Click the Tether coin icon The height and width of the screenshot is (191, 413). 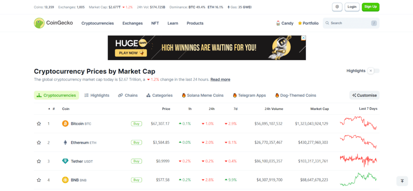[x=65, y=161]
